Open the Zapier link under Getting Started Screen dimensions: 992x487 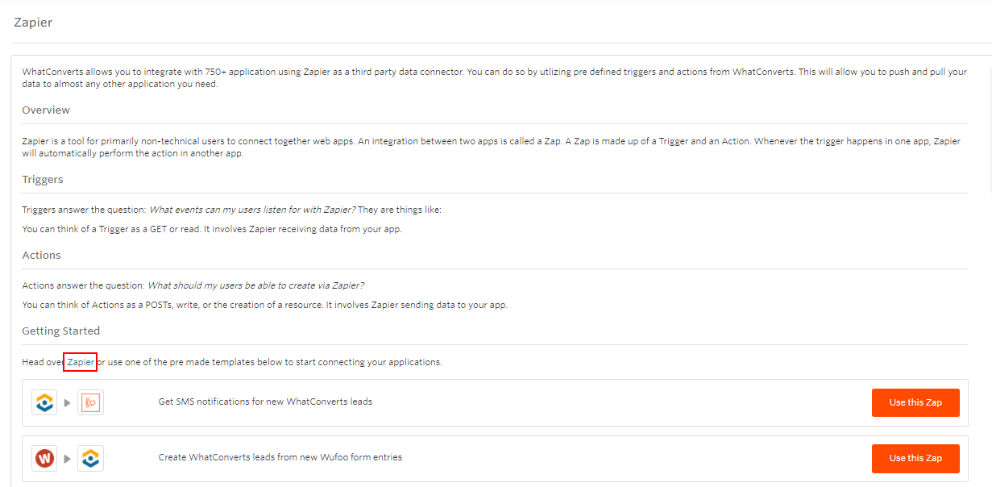tap(81, 362)
